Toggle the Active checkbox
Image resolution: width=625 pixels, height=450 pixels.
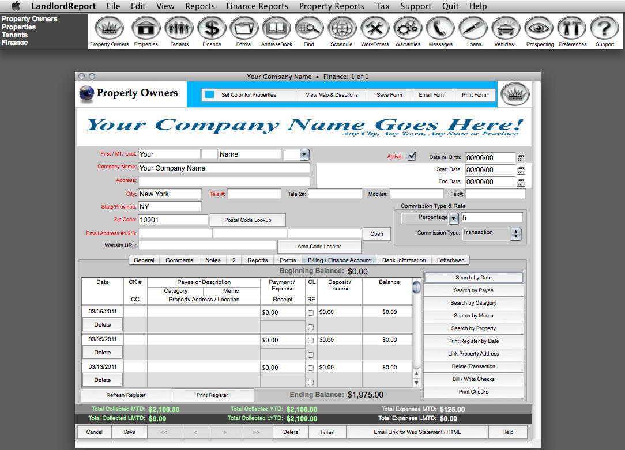tap(412, 156)
